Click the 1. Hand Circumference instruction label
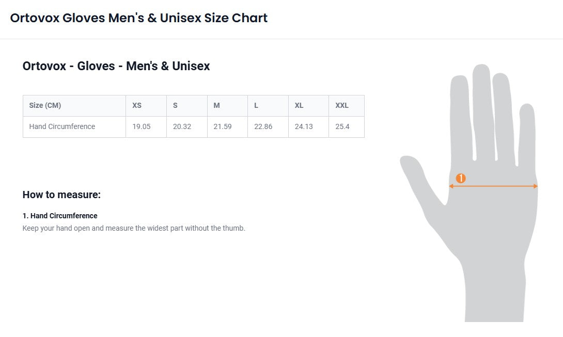The width and height of the screenshot is (563, 337). point(60,216)
